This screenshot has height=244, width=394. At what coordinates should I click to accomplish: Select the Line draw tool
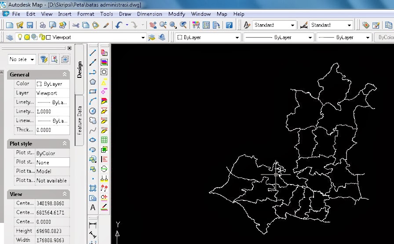pos(93,53)
